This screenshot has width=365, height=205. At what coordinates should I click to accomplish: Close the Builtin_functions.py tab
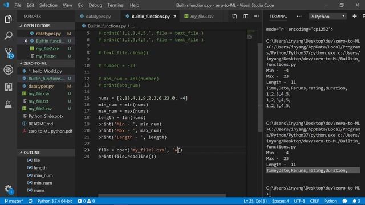pos(175,17)
